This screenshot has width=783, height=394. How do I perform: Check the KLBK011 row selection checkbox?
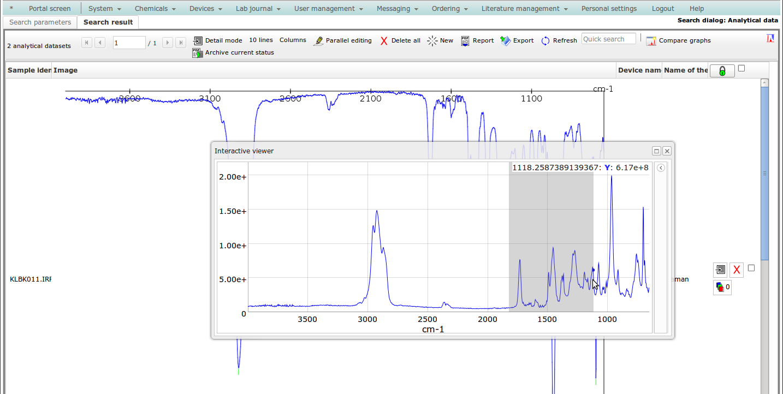click(x=751, y=268)
